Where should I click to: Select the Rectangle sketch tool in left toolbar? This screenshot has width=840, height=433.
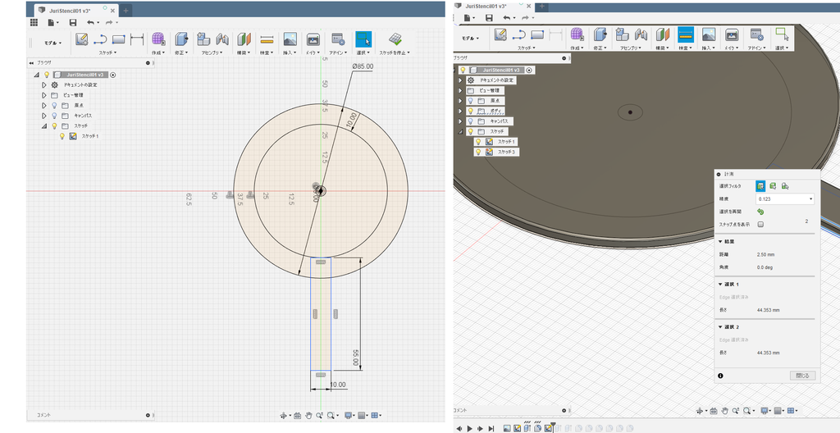point(118,39)
